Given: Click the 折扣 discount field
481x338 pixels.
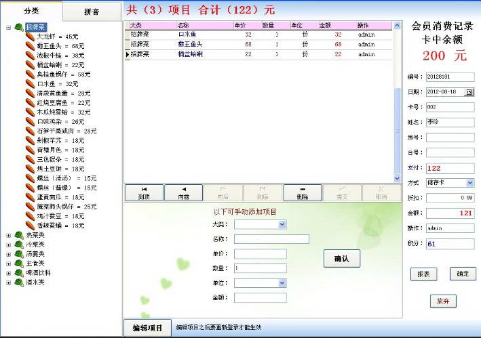Looking at the screenshot, I should point(450,198).
